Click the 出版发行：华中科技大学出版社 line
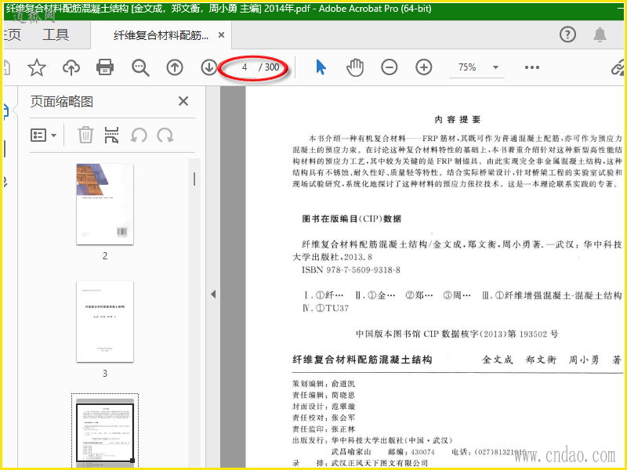Image resolution: width=627 pixels, height=470 pixels. (x=372, y=440)
